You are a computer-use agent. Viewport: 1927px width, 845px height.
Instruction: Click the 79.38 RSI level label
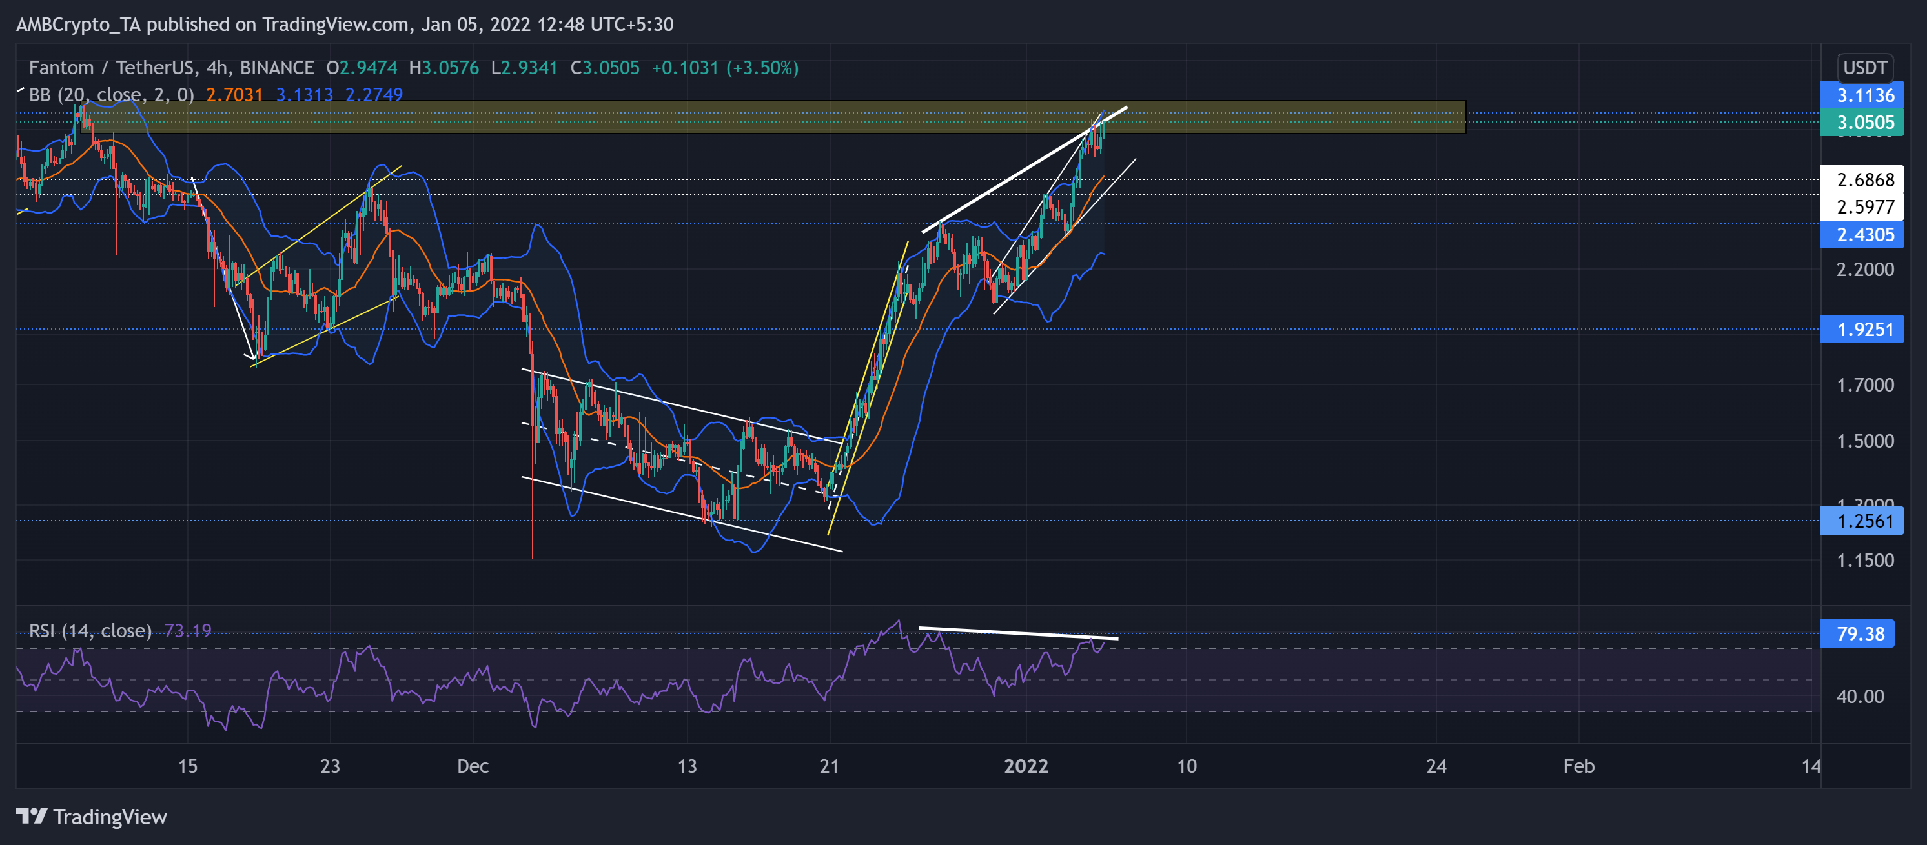tap(1857, 633)
